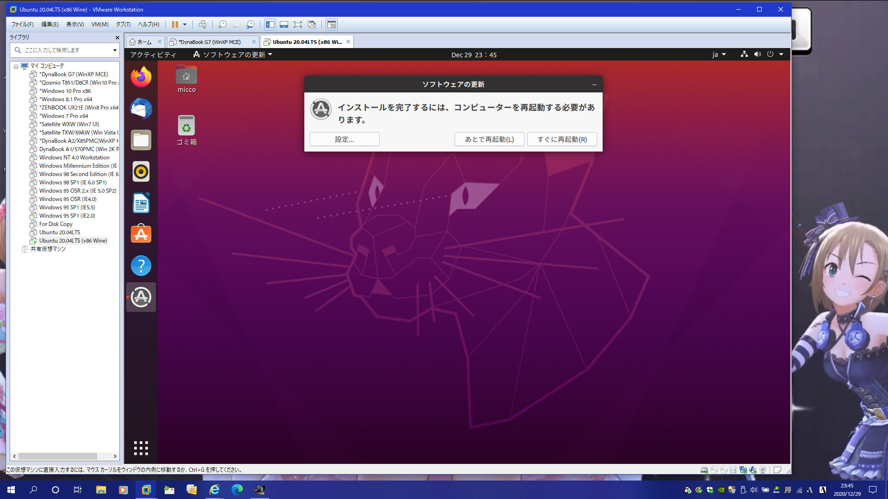The height and width of the screenshot is (499, 888).
Task: Click the hard disk status icon in VMware
Action: pyautogui.click(x=704, y=470)
